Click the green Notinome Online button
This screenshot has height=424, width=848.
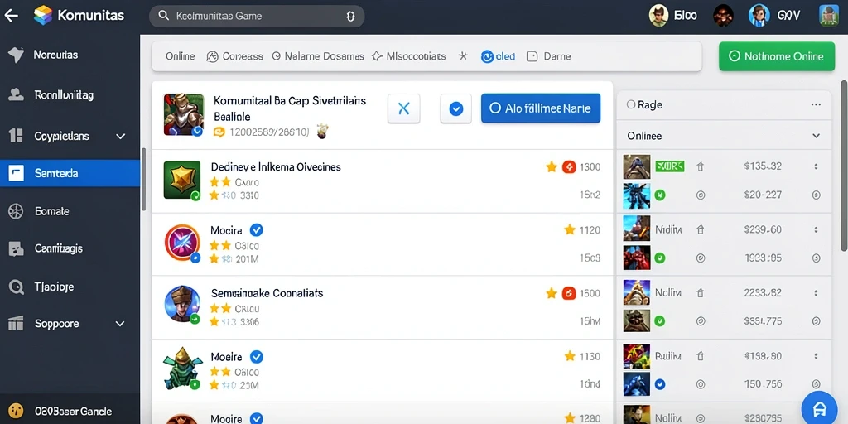(777, 56)
